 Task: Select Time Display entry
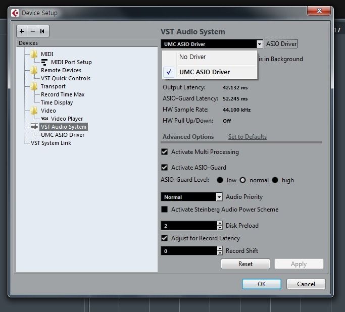click(57, 102)
